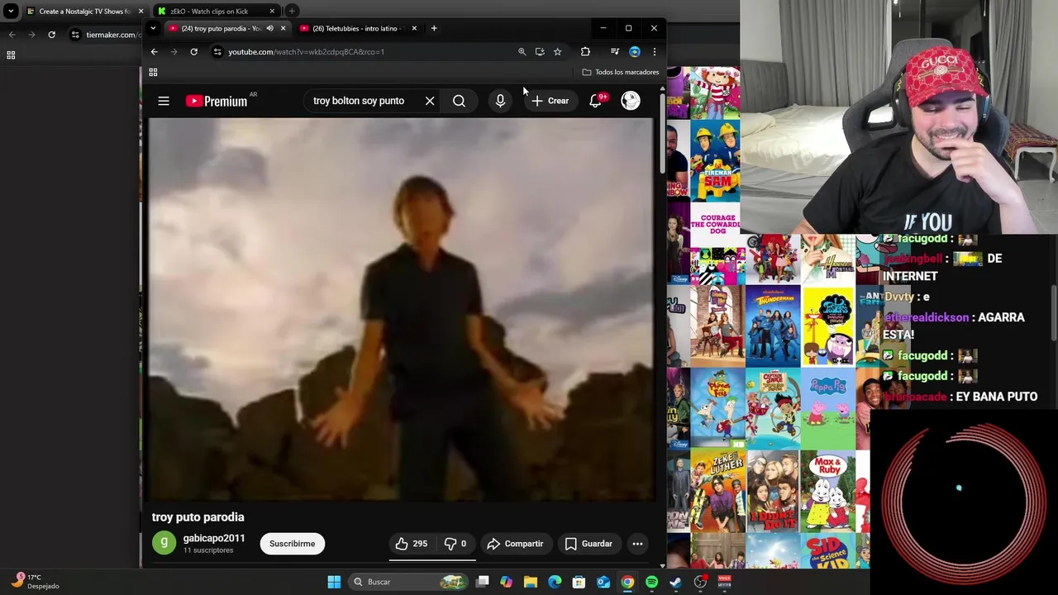Open Spotify from the taskbar
Image resolution: width=1058 pixels, height=595 pixels.
click(651, 582)
